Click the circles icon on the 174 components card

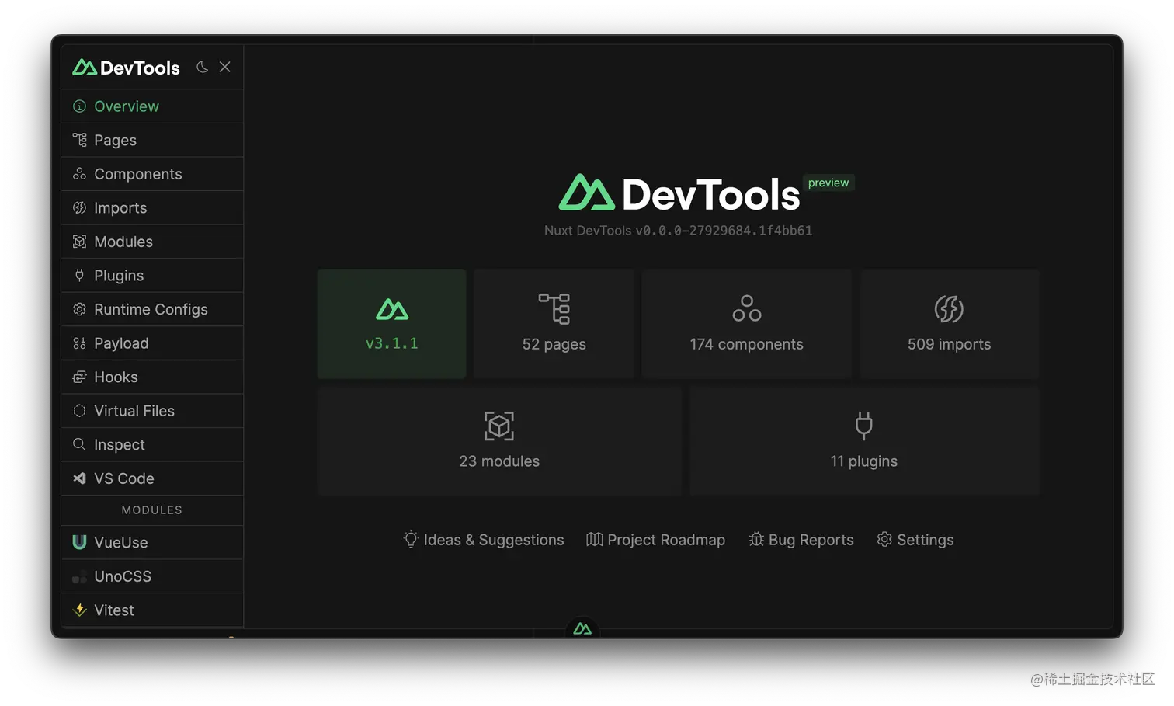click(x=747, y=308)
